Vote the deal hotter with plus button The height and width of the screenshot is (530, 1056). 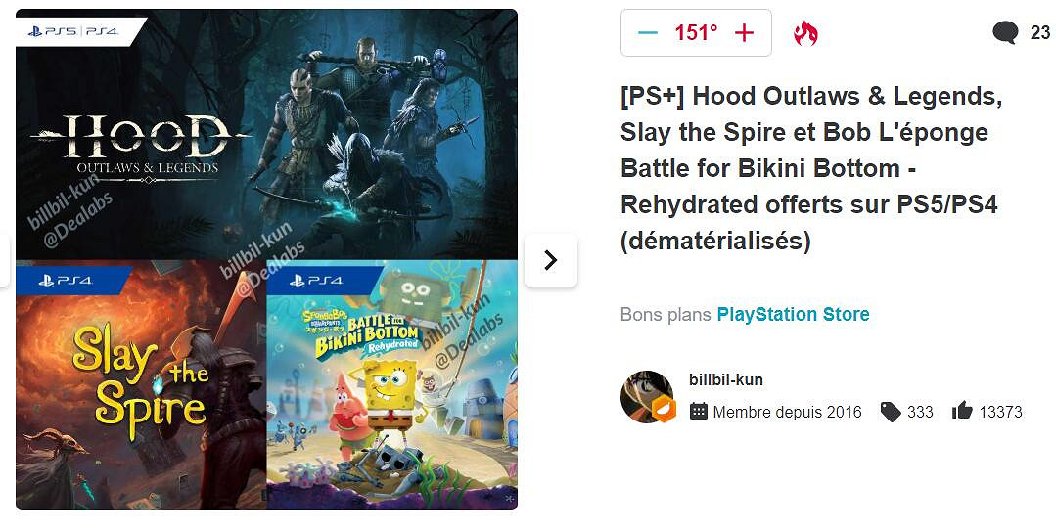tap(745, 33)
